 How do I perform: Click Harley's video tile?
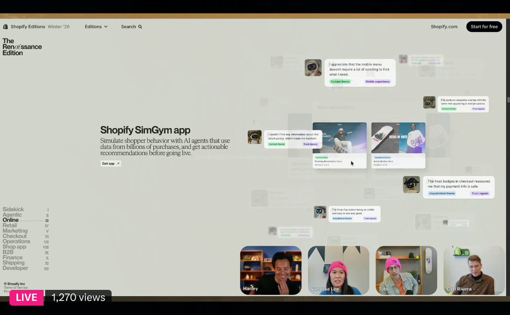[x=271, y=270]
